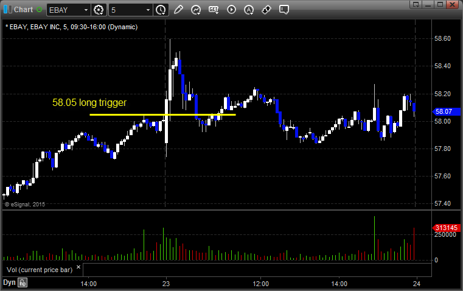
Task: Click the 57.80 price axis label
Action: tap(442, 149)
